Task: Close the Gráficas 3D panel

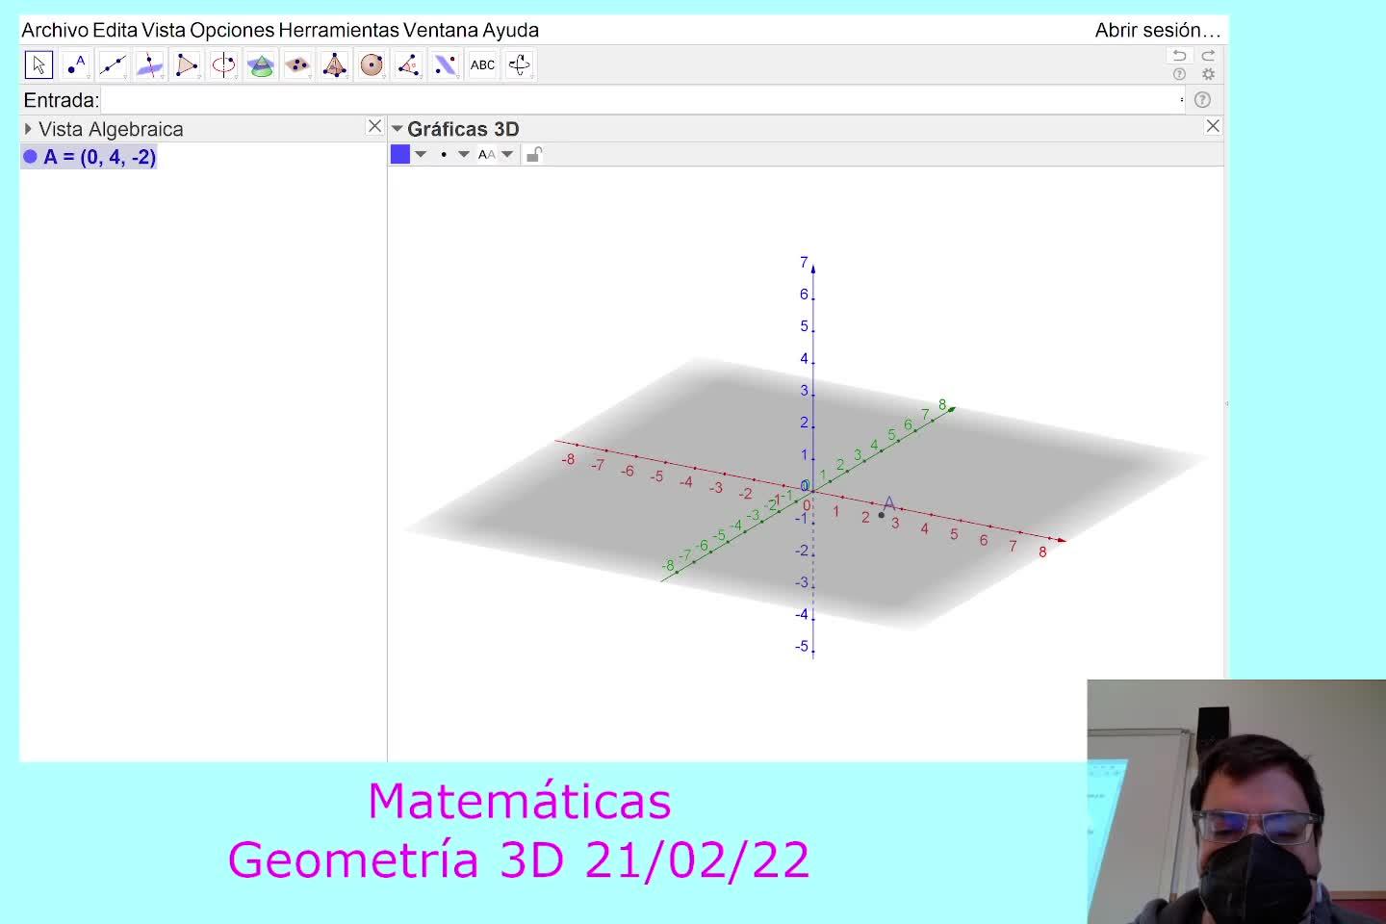Action: pyautogui.click(x=1213, y=126)
